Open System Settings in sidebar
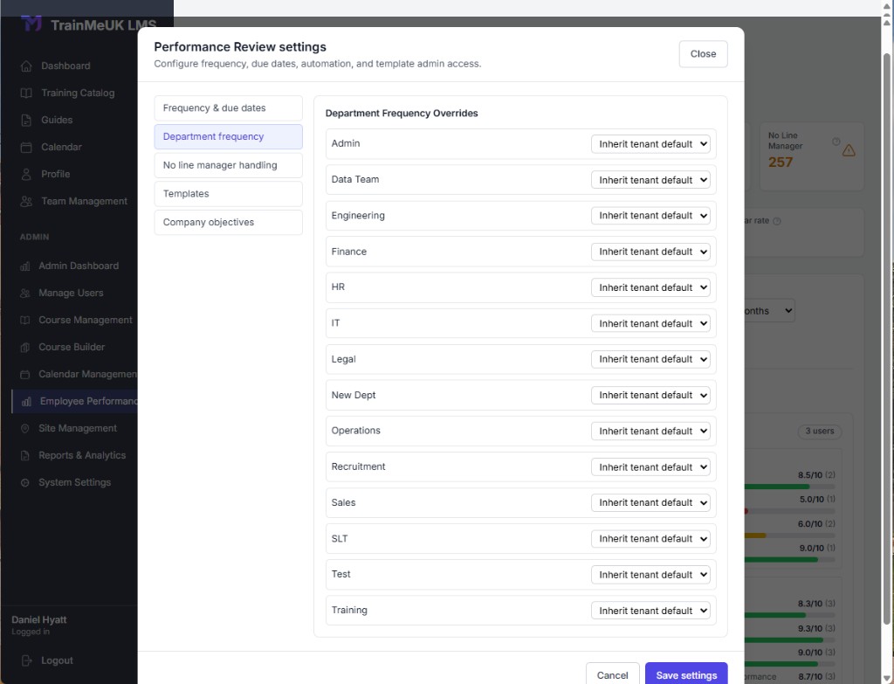The width and height of the screenshot is (894, 684). [x=75, y=483]
